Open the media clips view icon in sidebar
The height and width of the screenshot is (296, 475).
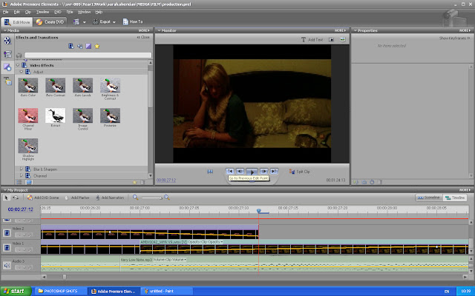click(x=7, y=41)
